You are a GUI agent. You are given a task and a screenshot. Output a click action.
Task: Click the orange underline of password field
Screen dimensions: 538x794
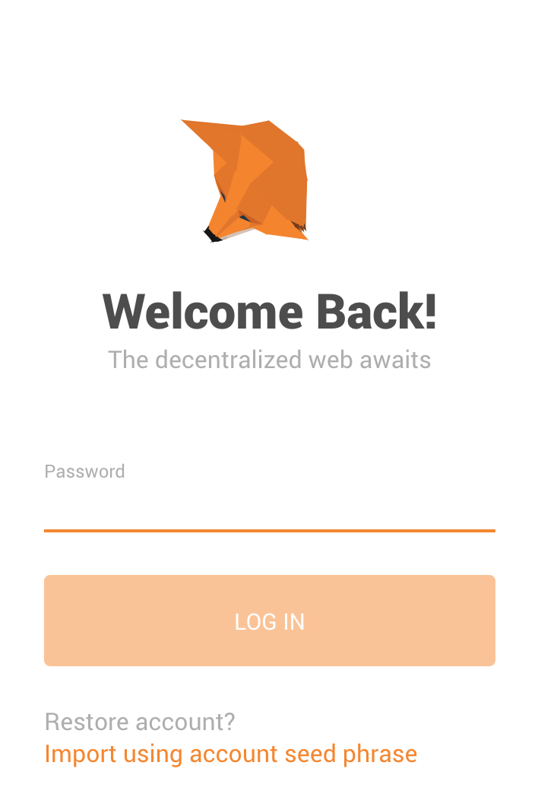point(269,531)
